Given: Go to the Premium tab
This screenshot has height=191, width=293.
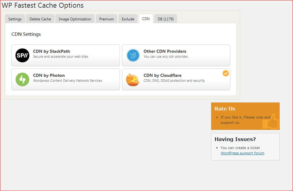Looking at the screenshot, I should tap(107, 19).
